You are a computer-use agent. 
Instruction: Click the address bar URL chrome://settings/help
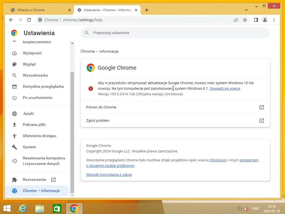(82, 20)
